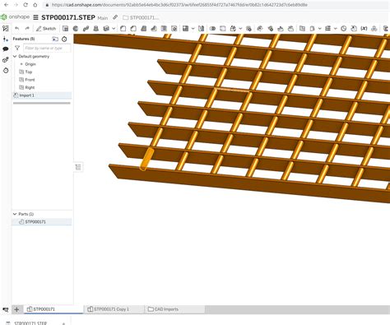This screenshot has width=390, height=325.
Task: Click the feature filter funnel icon
Action: coord(17,48)
